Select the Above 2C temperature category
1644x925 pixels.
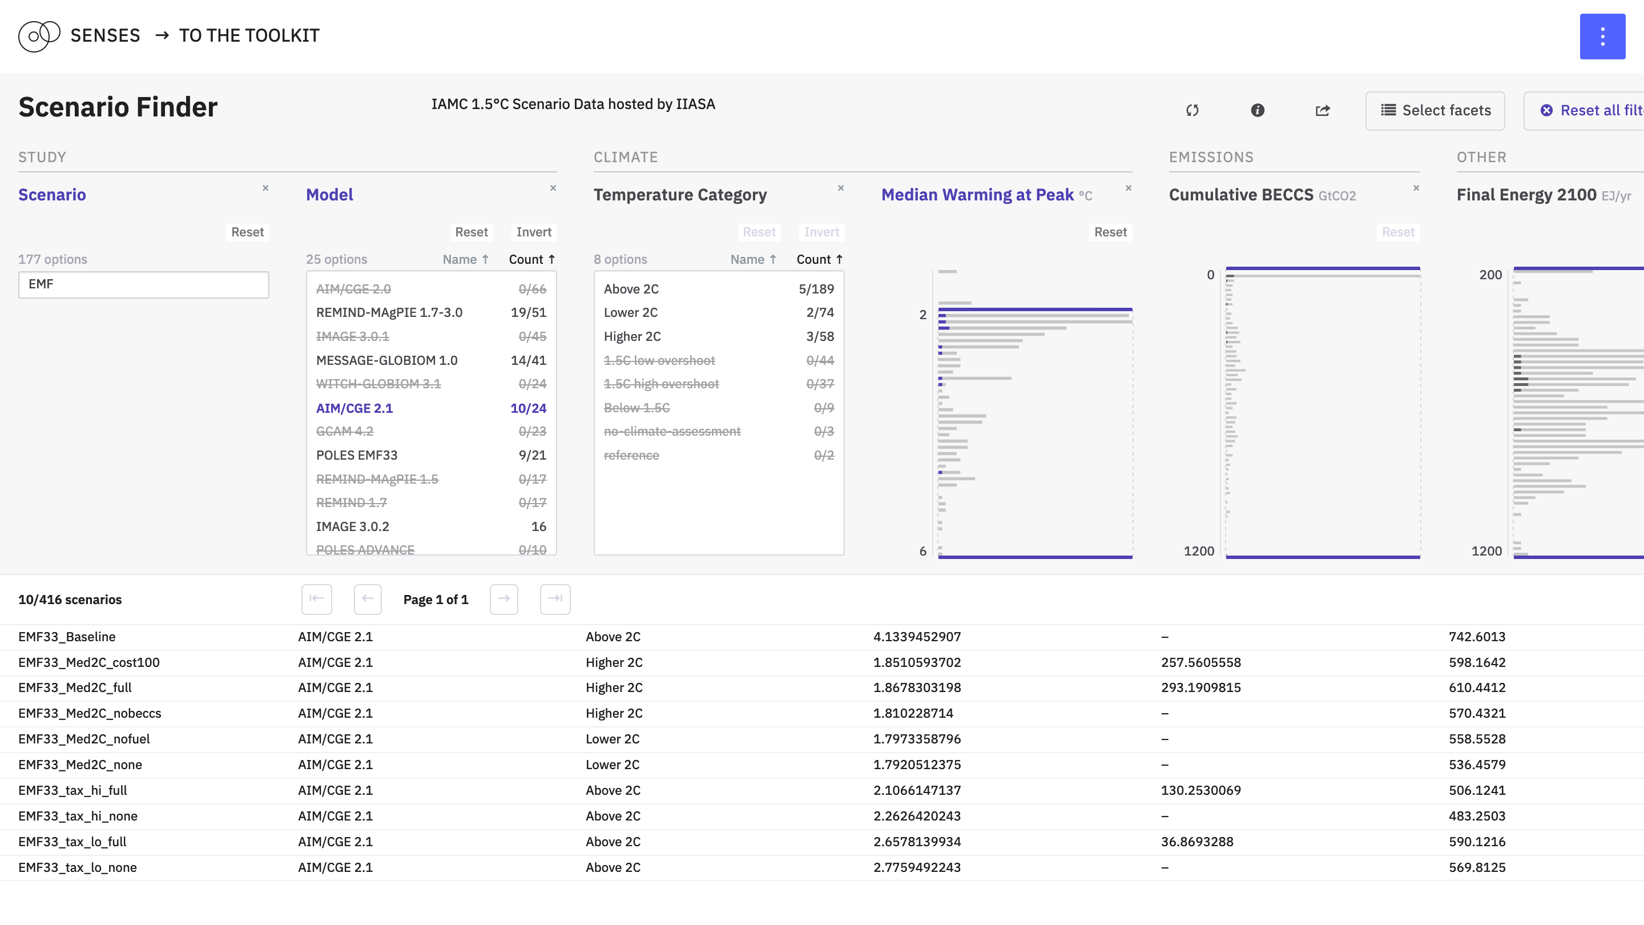click(631, 288)
